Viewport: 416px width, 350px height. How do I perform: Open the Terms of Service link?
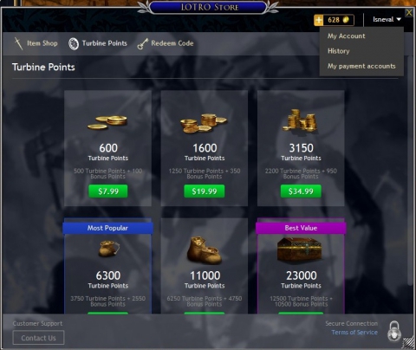[354, 333]
